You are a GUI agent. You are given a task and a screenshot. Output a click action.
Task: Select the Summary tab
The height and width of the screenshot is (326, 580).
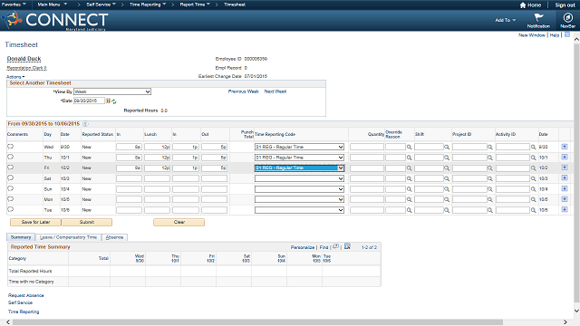(x=21, y=237)
